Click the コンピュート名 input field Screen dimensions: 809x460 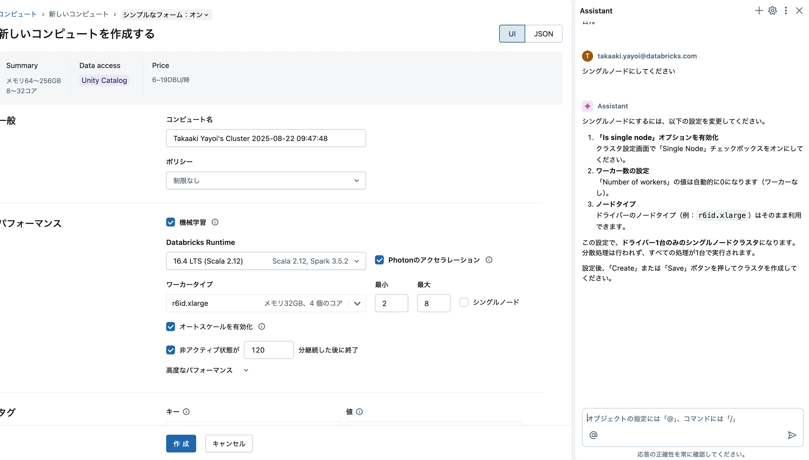[266, 138]
